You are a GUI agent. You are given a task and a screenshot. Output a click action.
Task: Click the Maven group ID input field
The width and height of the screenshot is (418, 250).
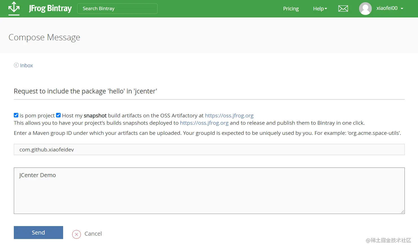point(209,149)
